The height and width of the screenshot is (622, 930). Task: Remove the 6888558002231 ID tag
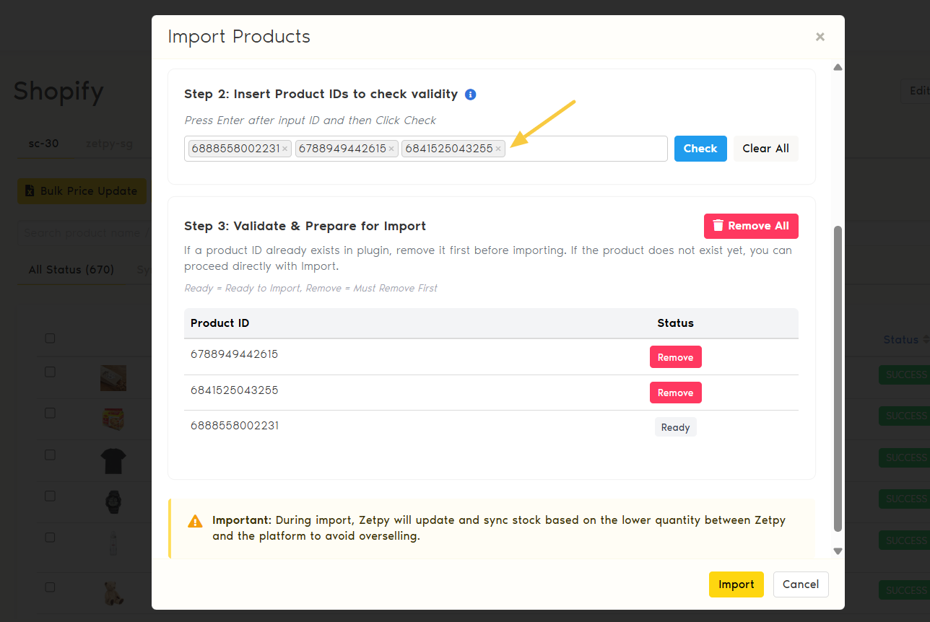tap(285, 149)
